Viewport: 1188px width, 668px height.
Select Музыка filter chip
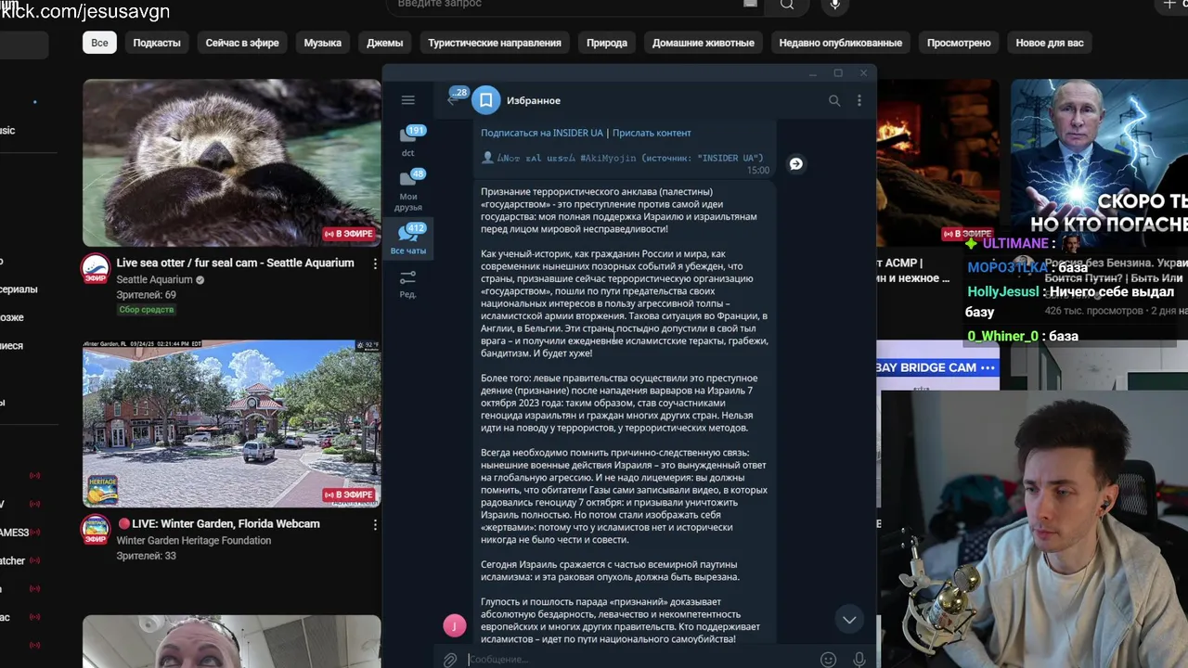click(323, 43)
